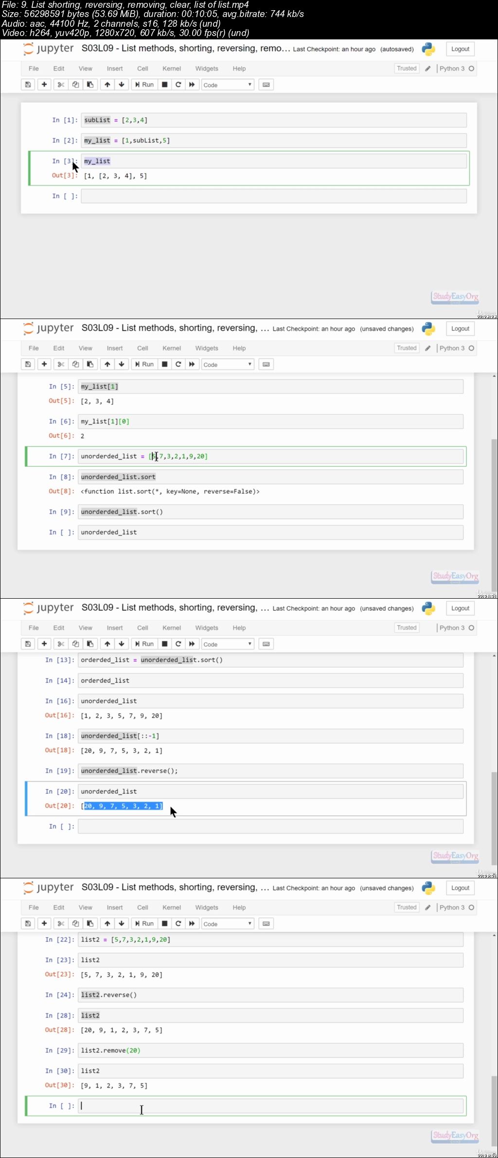This screenshot has width=498, height=1158.
Task: Click save icon in frame showing In [7]
Action: click(x=28, y=364)
